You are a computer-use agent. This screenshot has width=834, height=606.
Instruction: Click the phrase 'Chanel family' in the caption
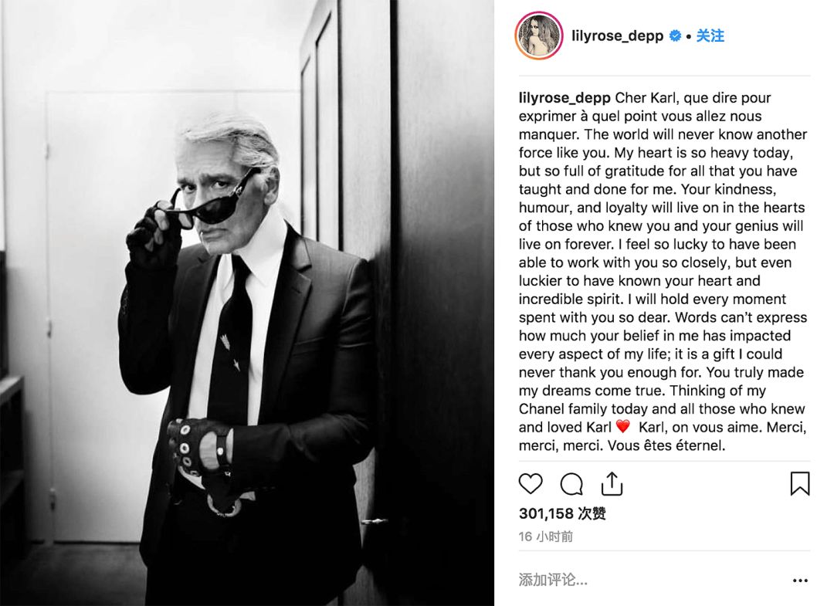pyautogui.click(x=563, y=409)
